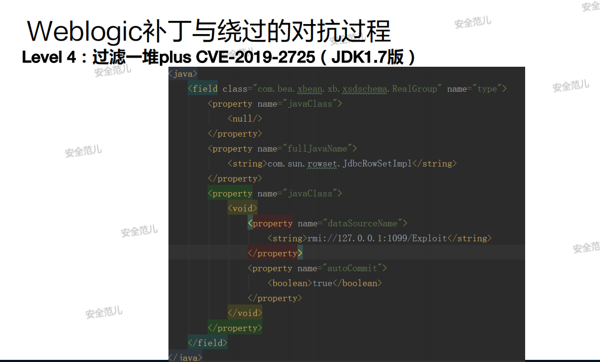Click the closing </java> tag

[x=185, y=357]
